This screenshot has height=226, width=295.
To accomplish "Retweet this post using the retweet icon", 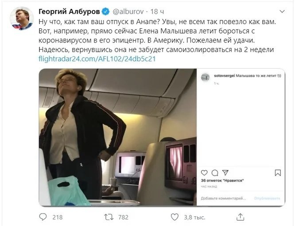I will [x=109, y=217].
